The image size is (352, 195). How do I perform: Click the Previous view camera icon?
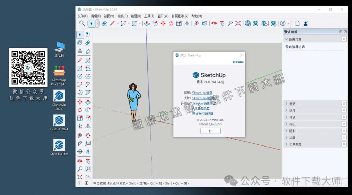(x=88, y=177)
